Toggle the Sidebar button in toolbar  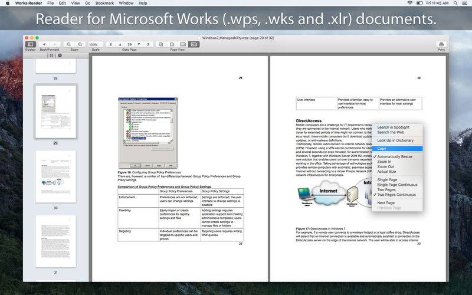[31, 44]
